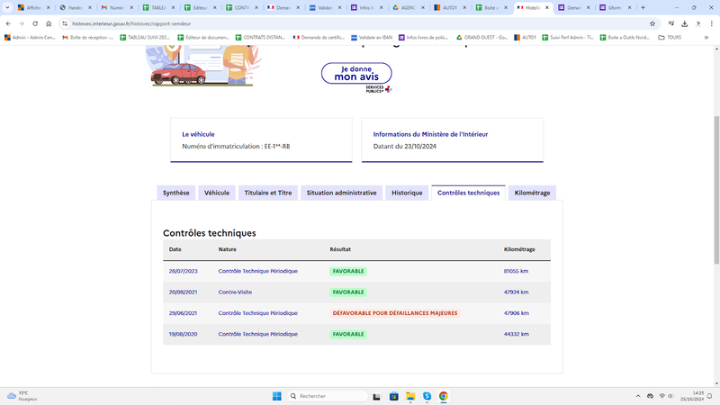Reload the current page
Image resolution: width=720 pixels, height=405 pixels.
tap(35, 23)
